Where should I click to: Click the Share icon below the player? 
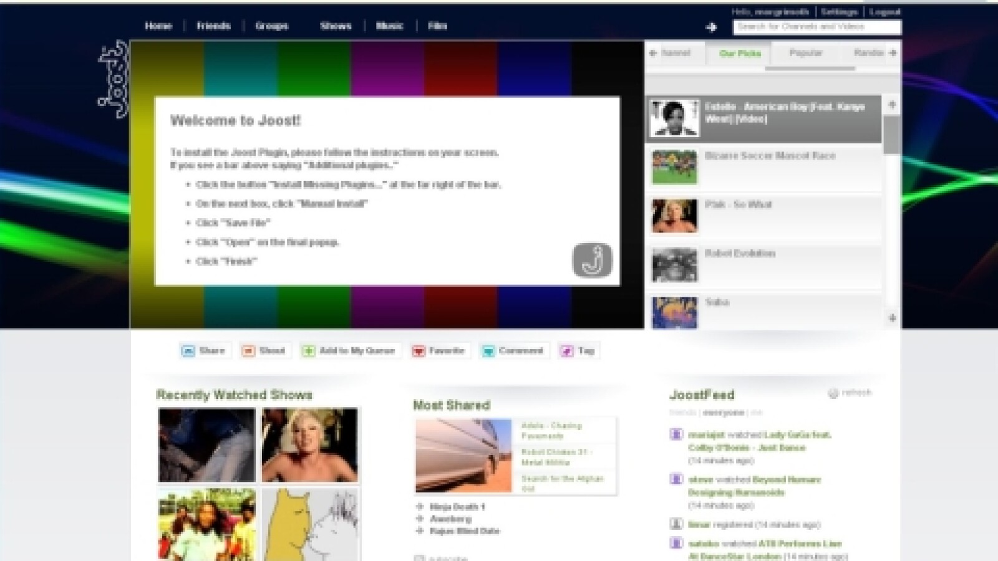click(x=188, y=351)
